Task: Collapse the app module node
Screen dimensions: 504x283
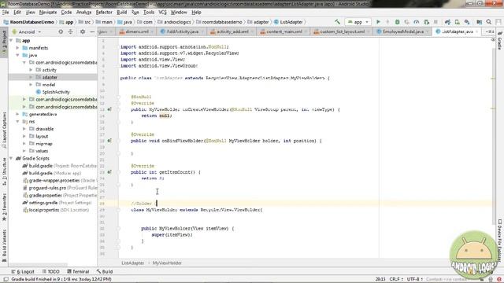Action: tap(12, 41)
